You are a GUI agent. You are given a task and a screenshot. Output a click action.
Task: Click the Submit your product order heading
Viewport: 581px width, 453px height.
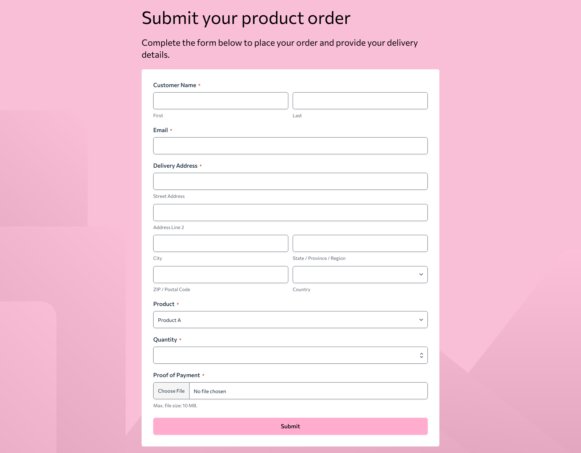tap(246, 17)
